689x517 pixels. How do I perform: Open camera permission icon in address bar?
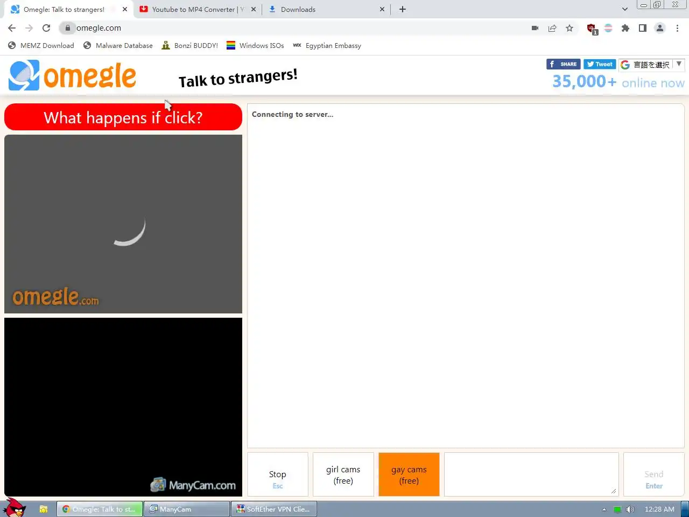pyautogui.click(x=535, y=28)
